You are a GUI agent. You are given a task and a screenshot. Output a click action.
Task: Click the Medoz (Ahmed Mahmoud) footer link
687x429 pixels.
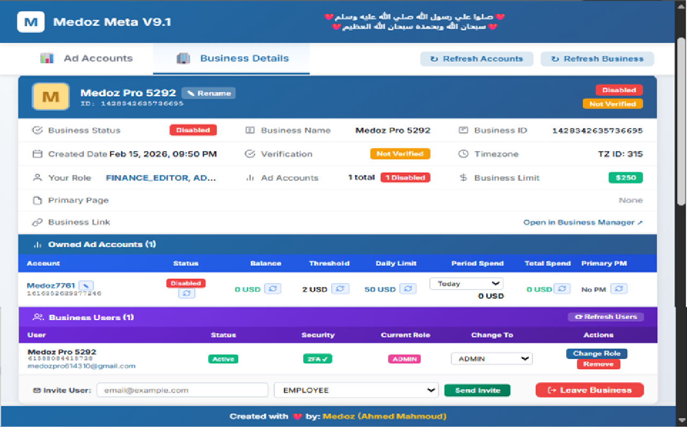[385, 416]
